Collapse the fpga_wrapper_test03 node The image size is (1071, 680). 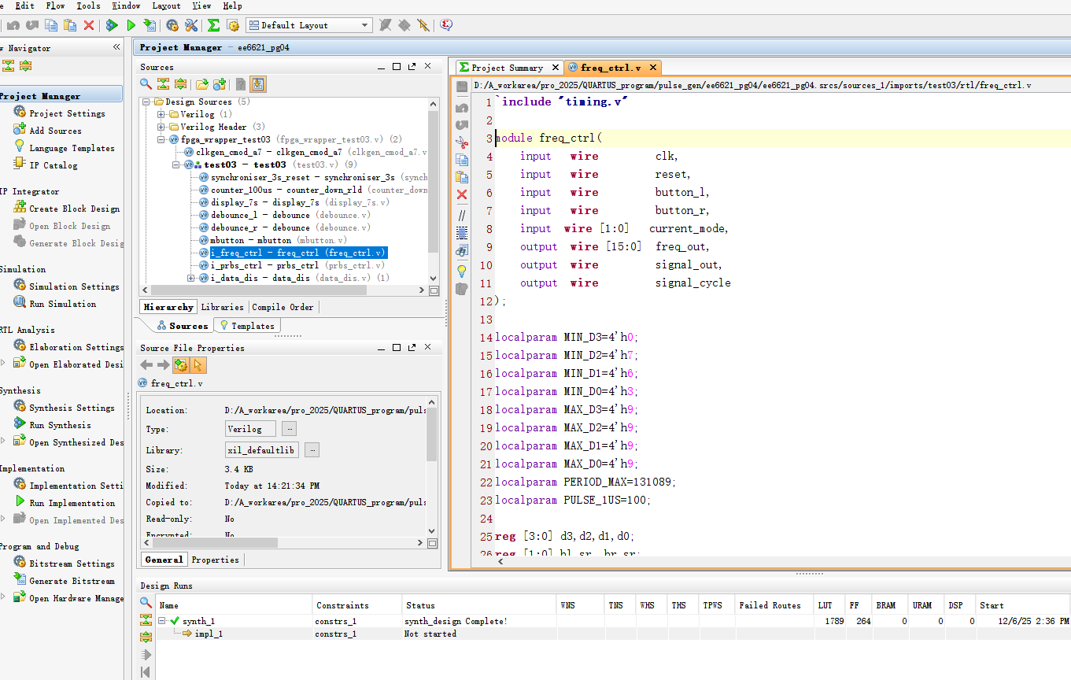point(161,139)
